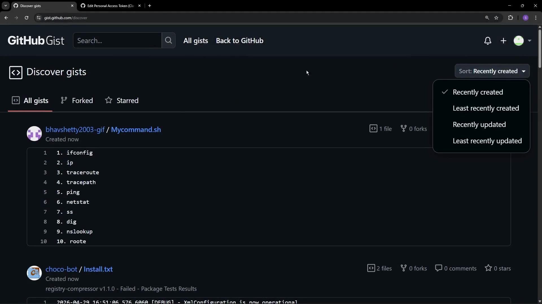Click code line '1. ifconfig'
The width and height of the screenshot is (542, 304).
pyautogui.click(x=75, y=153)
